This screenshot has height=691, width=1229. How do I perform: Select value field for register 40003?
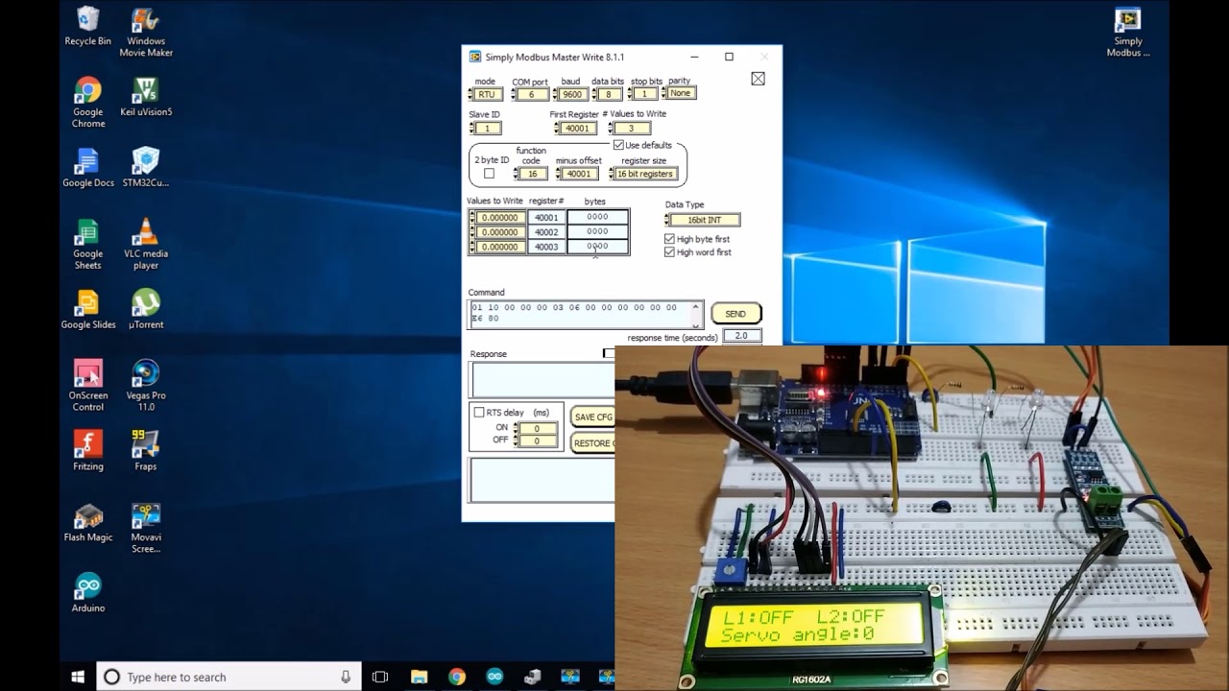pyautogui.click(x=499, y=247)
